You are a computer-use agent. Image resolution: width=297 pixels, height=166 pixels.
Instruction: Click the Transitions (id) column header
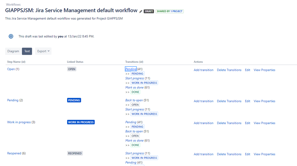click(x=134, y=62)
